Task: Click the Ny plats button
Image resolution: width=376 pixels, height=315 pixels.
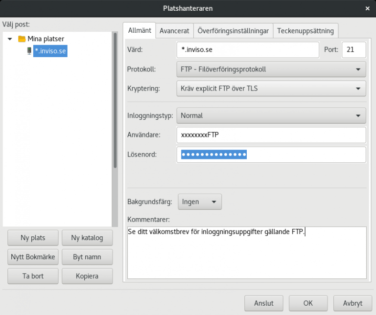Action: [33, 238]
